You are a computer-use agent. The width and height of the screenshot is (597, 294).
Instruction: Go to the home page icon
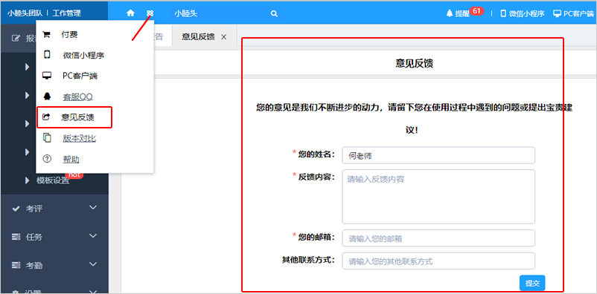(130, 13)
